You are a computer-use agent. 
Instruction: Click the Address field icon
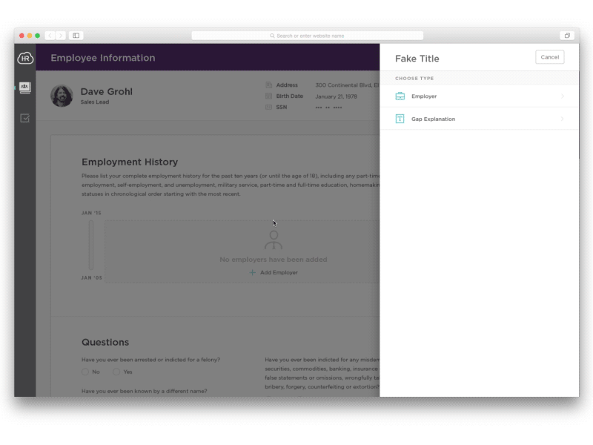tap(268, 85)
